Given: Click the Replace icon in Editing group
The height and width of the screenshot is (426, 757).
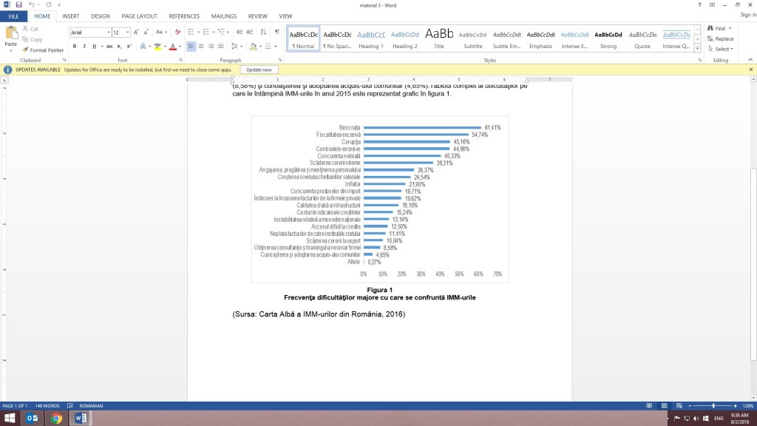Looking at the screenshot, I should pyautogui.click(x=710, y=38).
